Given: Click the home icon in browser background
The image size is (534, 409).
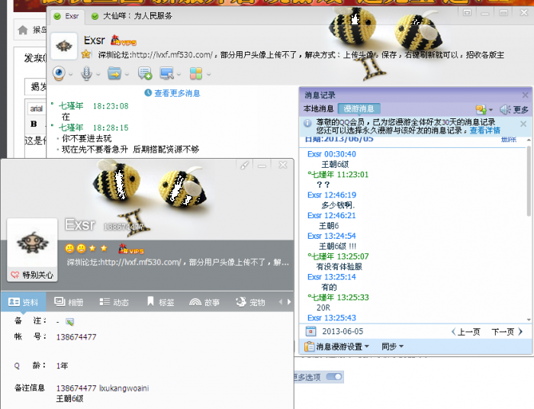Looking at the screenshot, I should point(23,30).
